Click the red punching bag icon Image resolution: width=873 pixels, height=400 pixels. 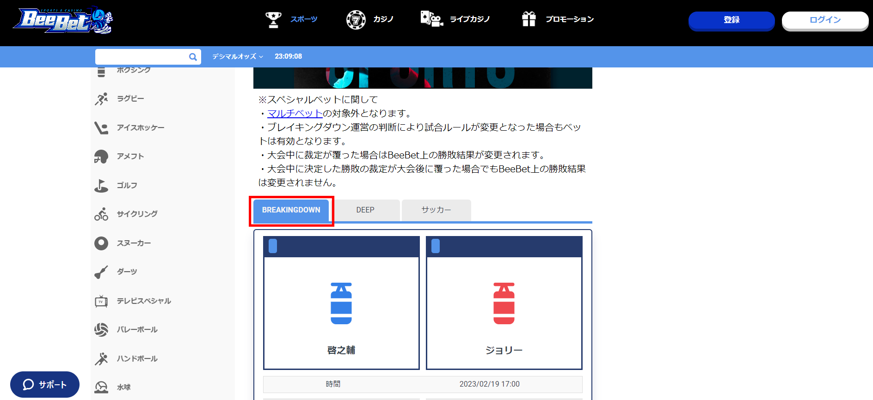(504, 303)
